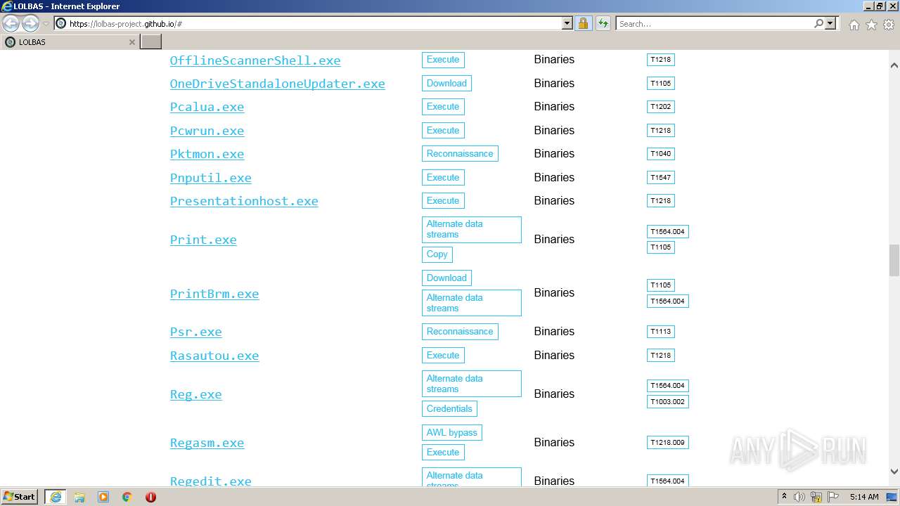
Task: Open the Pktmon.exe link
Action: [x=207, y=154]
